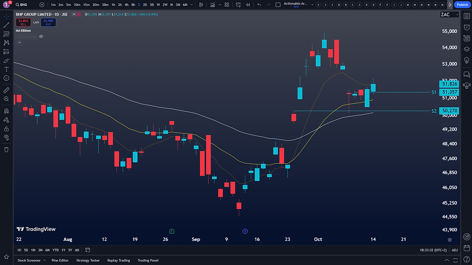Click the blue BUY price button
472x265 pixels.
click(49, 22)
